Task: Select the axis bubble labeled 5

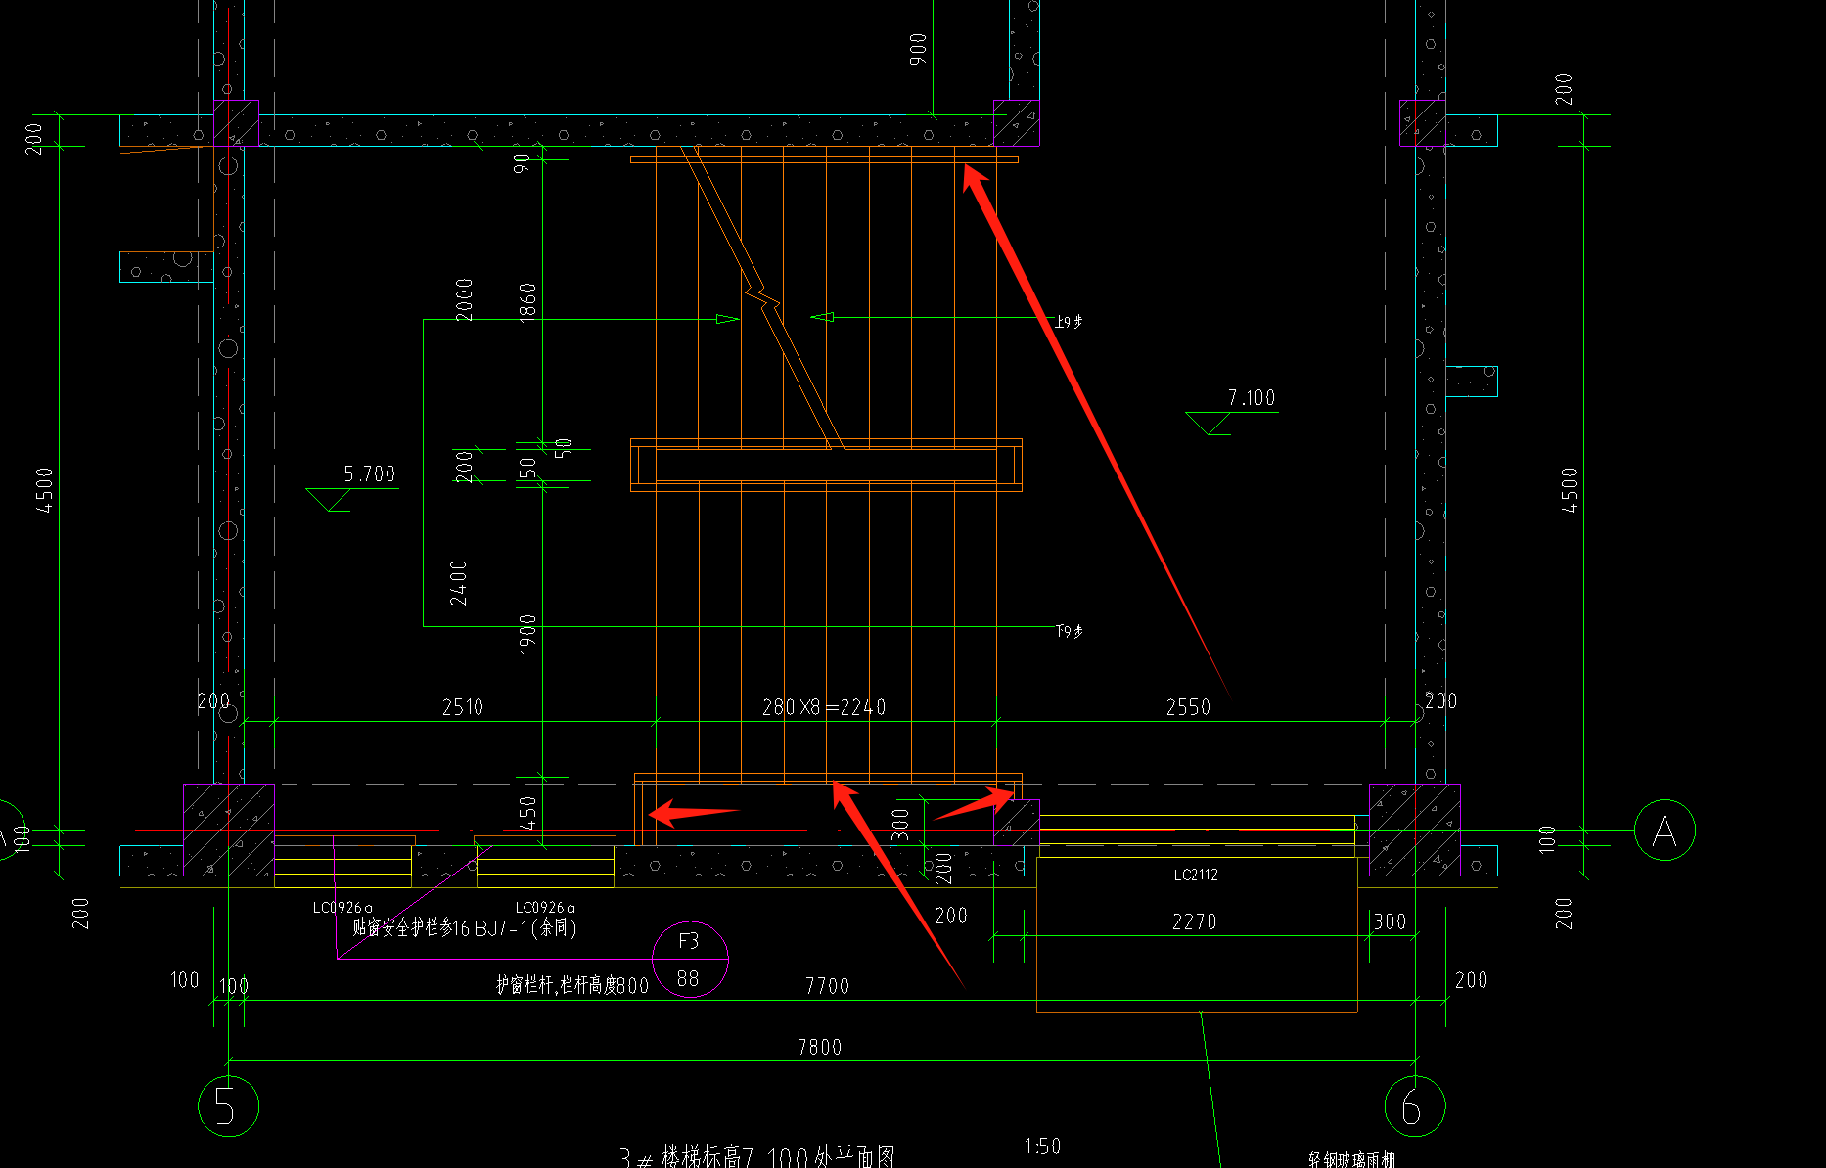Action: [228, 1105]
